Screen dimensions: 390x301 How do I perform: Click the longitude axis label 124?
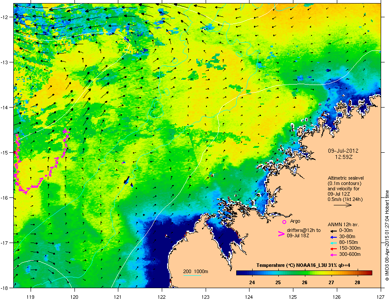point(249,297)
